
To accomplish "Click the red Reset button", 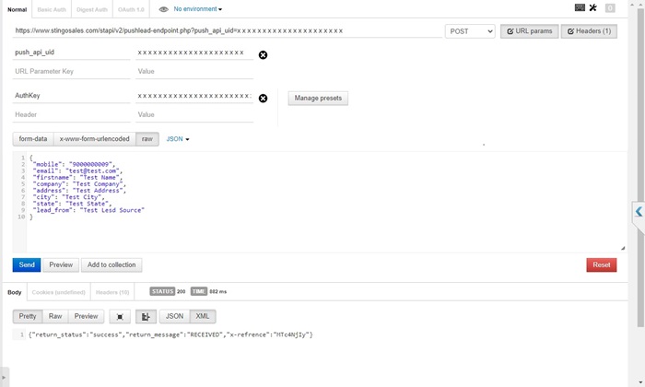I will point(601,265).
